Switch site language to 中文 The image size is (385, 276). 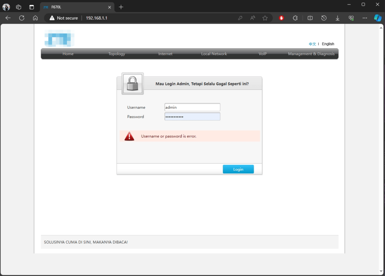(x=312, y=44)
